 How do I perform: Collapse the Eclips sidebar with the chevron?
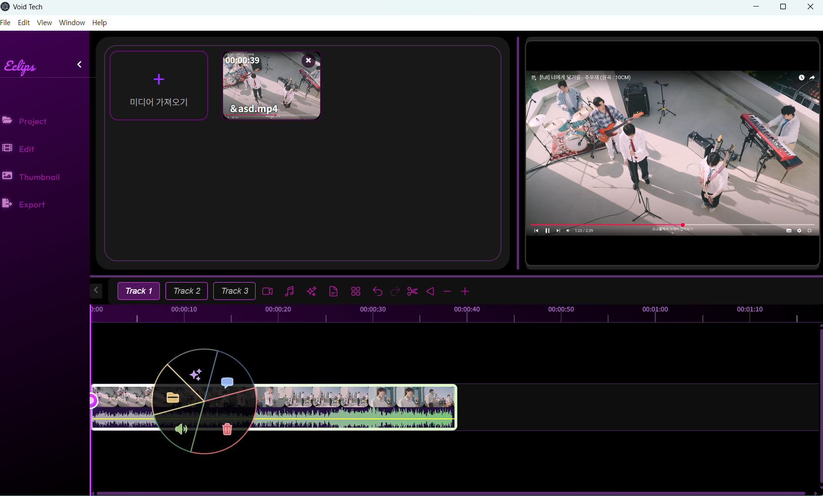pos(79,65)
